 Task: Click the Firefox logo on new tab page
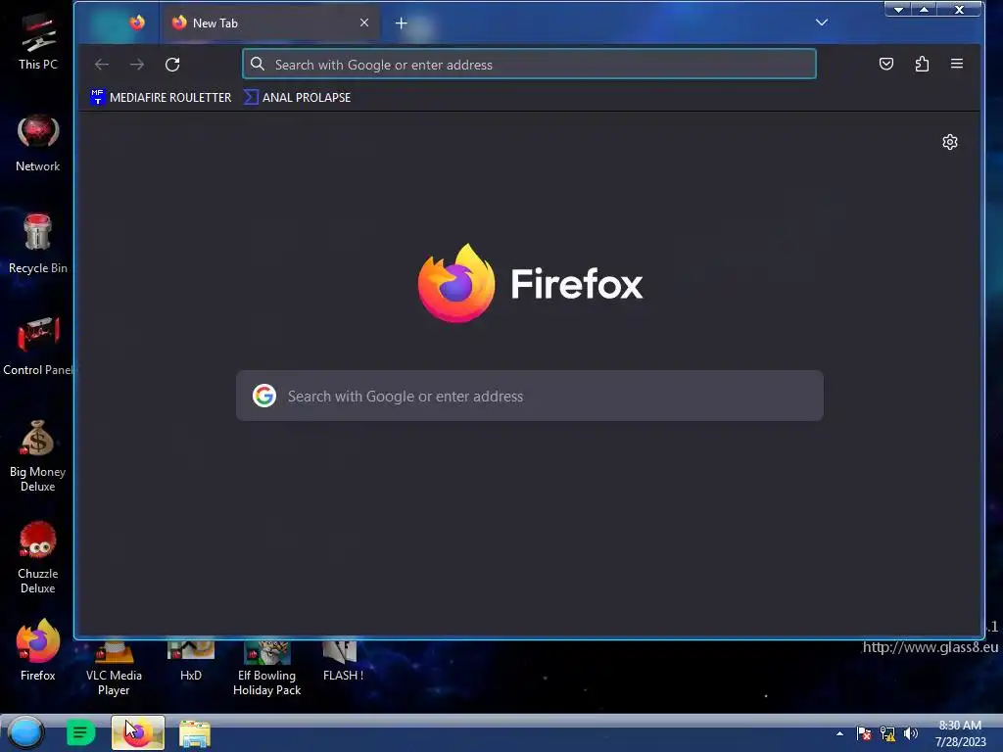click(530, 283)
